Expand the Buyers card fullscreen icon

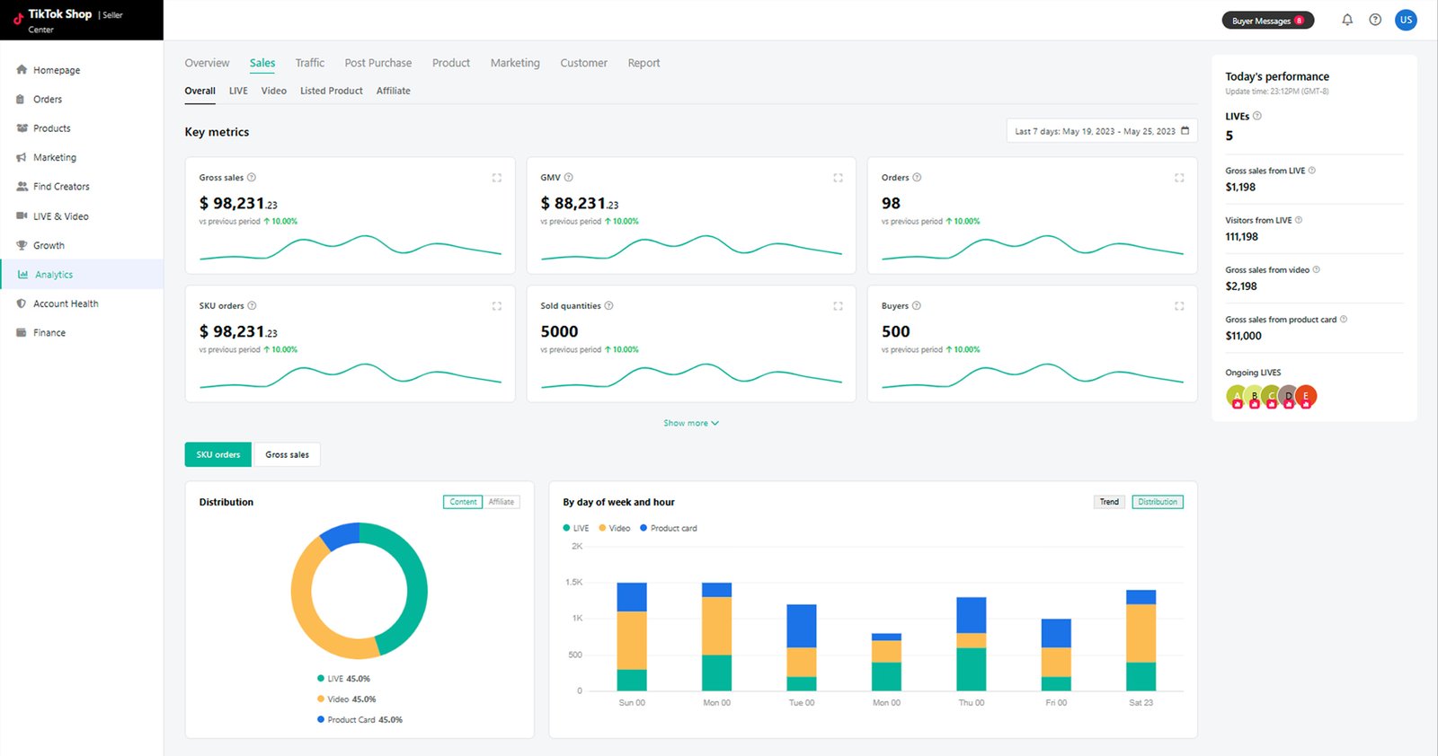pyautogui.click(x=1179, y=306)
